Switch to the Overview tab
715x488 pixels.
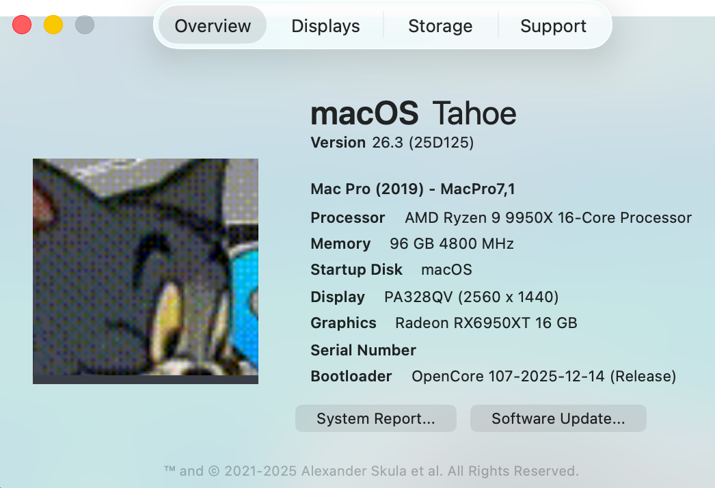[213, 26]
